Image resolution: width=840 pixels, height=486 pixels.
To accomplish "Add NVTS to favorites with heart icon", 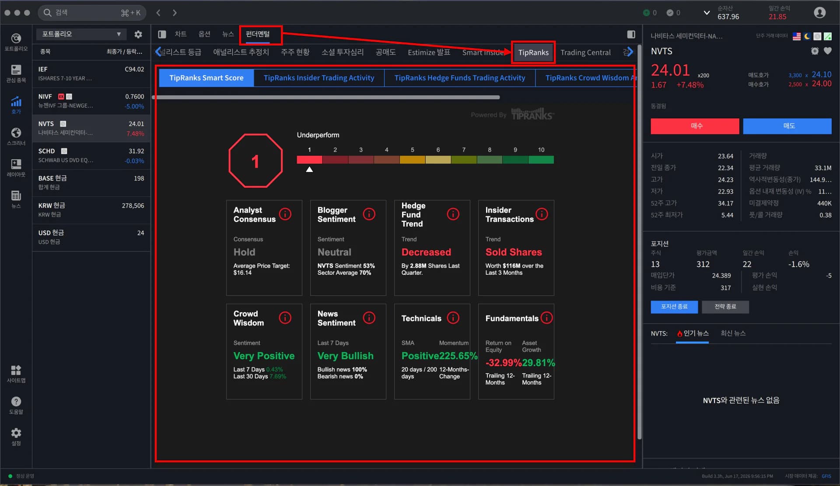I will (x=828, y=51).
